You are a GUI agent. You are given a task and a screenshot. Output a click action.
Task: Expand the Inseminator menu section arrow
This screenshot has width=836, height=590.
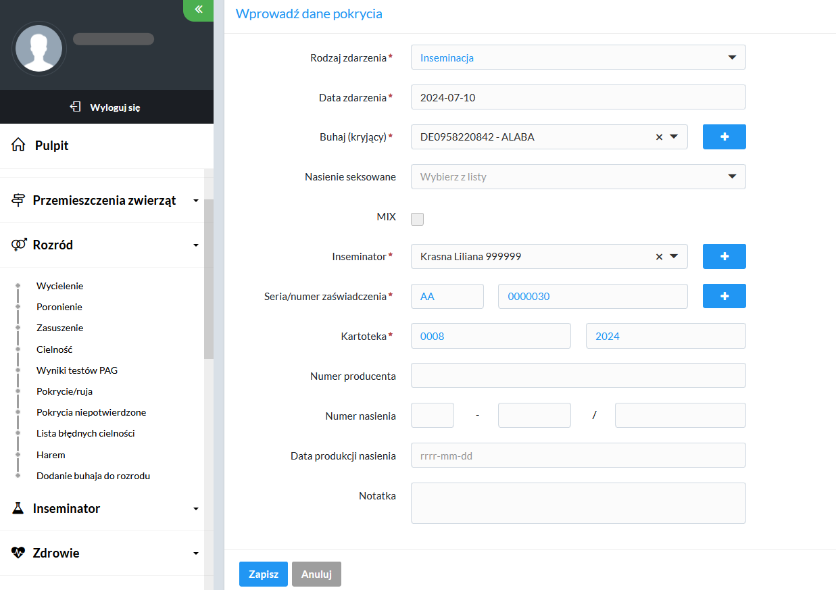tap(196, 509)
